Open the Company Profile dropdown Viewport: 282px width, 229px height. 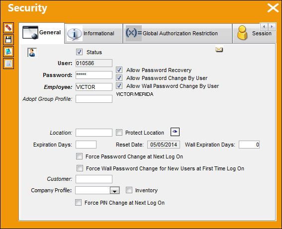pos(114,190)
